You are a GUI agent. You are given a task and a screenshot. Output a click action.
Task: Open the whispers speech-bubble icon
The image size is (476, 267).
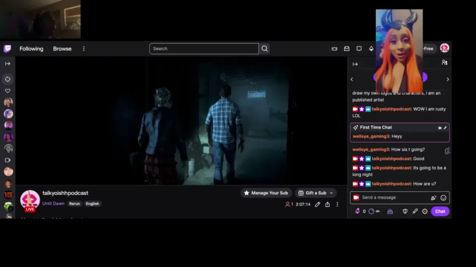pyautogui.click(x=359, y=49)
